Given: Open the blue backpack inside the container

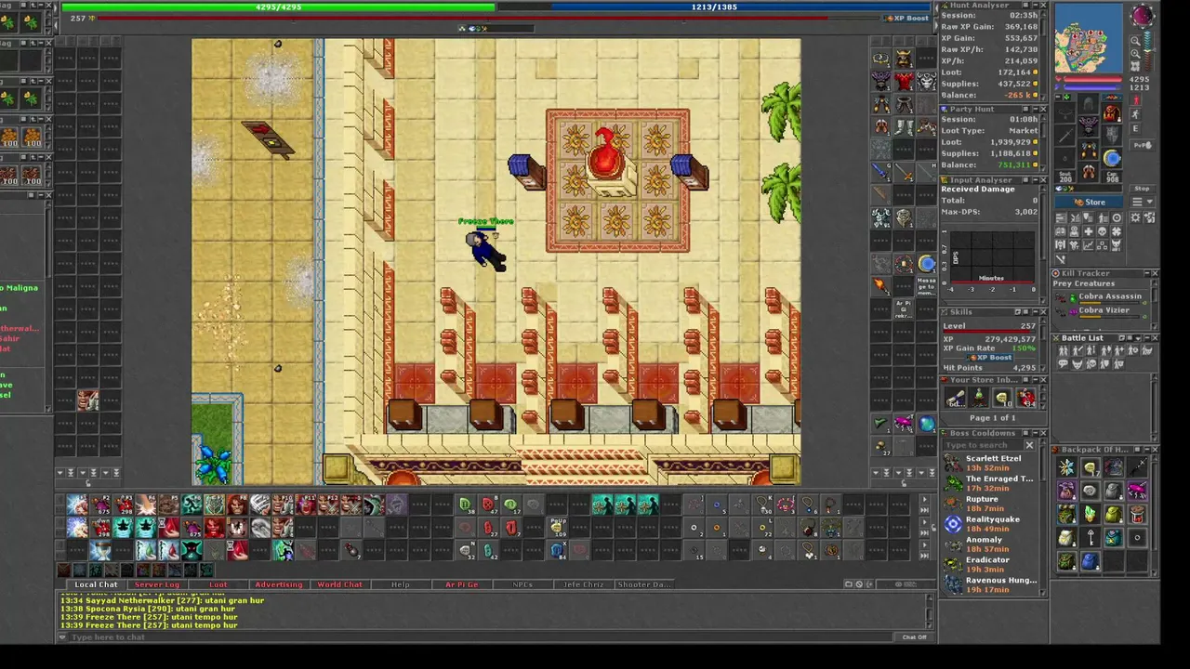Looking at the screenshot, I should pos(1090,561).
